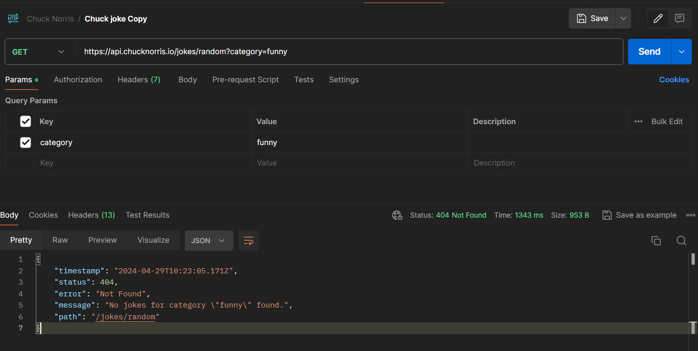The image size is (698, 351).
Task: Click the "error": "Not Found" line
Action: pos(102,294)
